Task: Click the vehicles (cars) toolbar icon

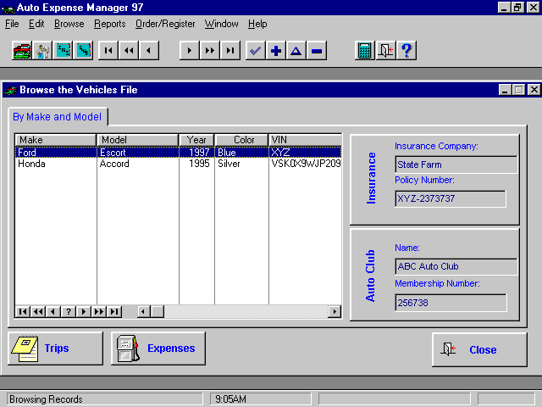Action: 22,51
